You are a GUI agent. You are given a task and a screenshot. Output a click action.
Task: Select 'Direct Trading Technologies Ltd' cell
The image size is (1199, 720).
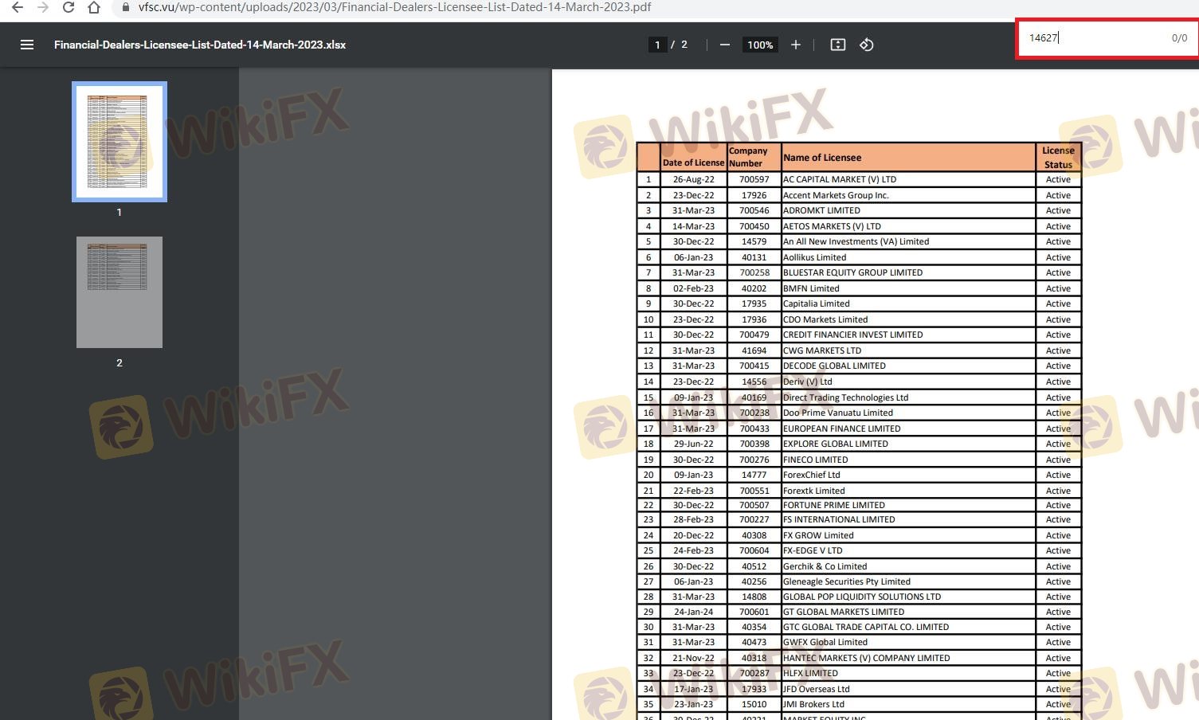click(908, 397)
